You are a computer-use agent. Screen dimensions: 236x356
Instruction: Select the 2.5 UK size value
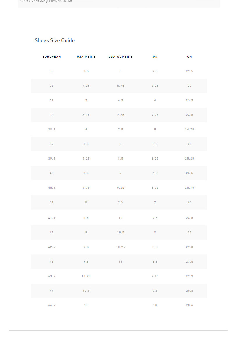(x=155, y=71)
